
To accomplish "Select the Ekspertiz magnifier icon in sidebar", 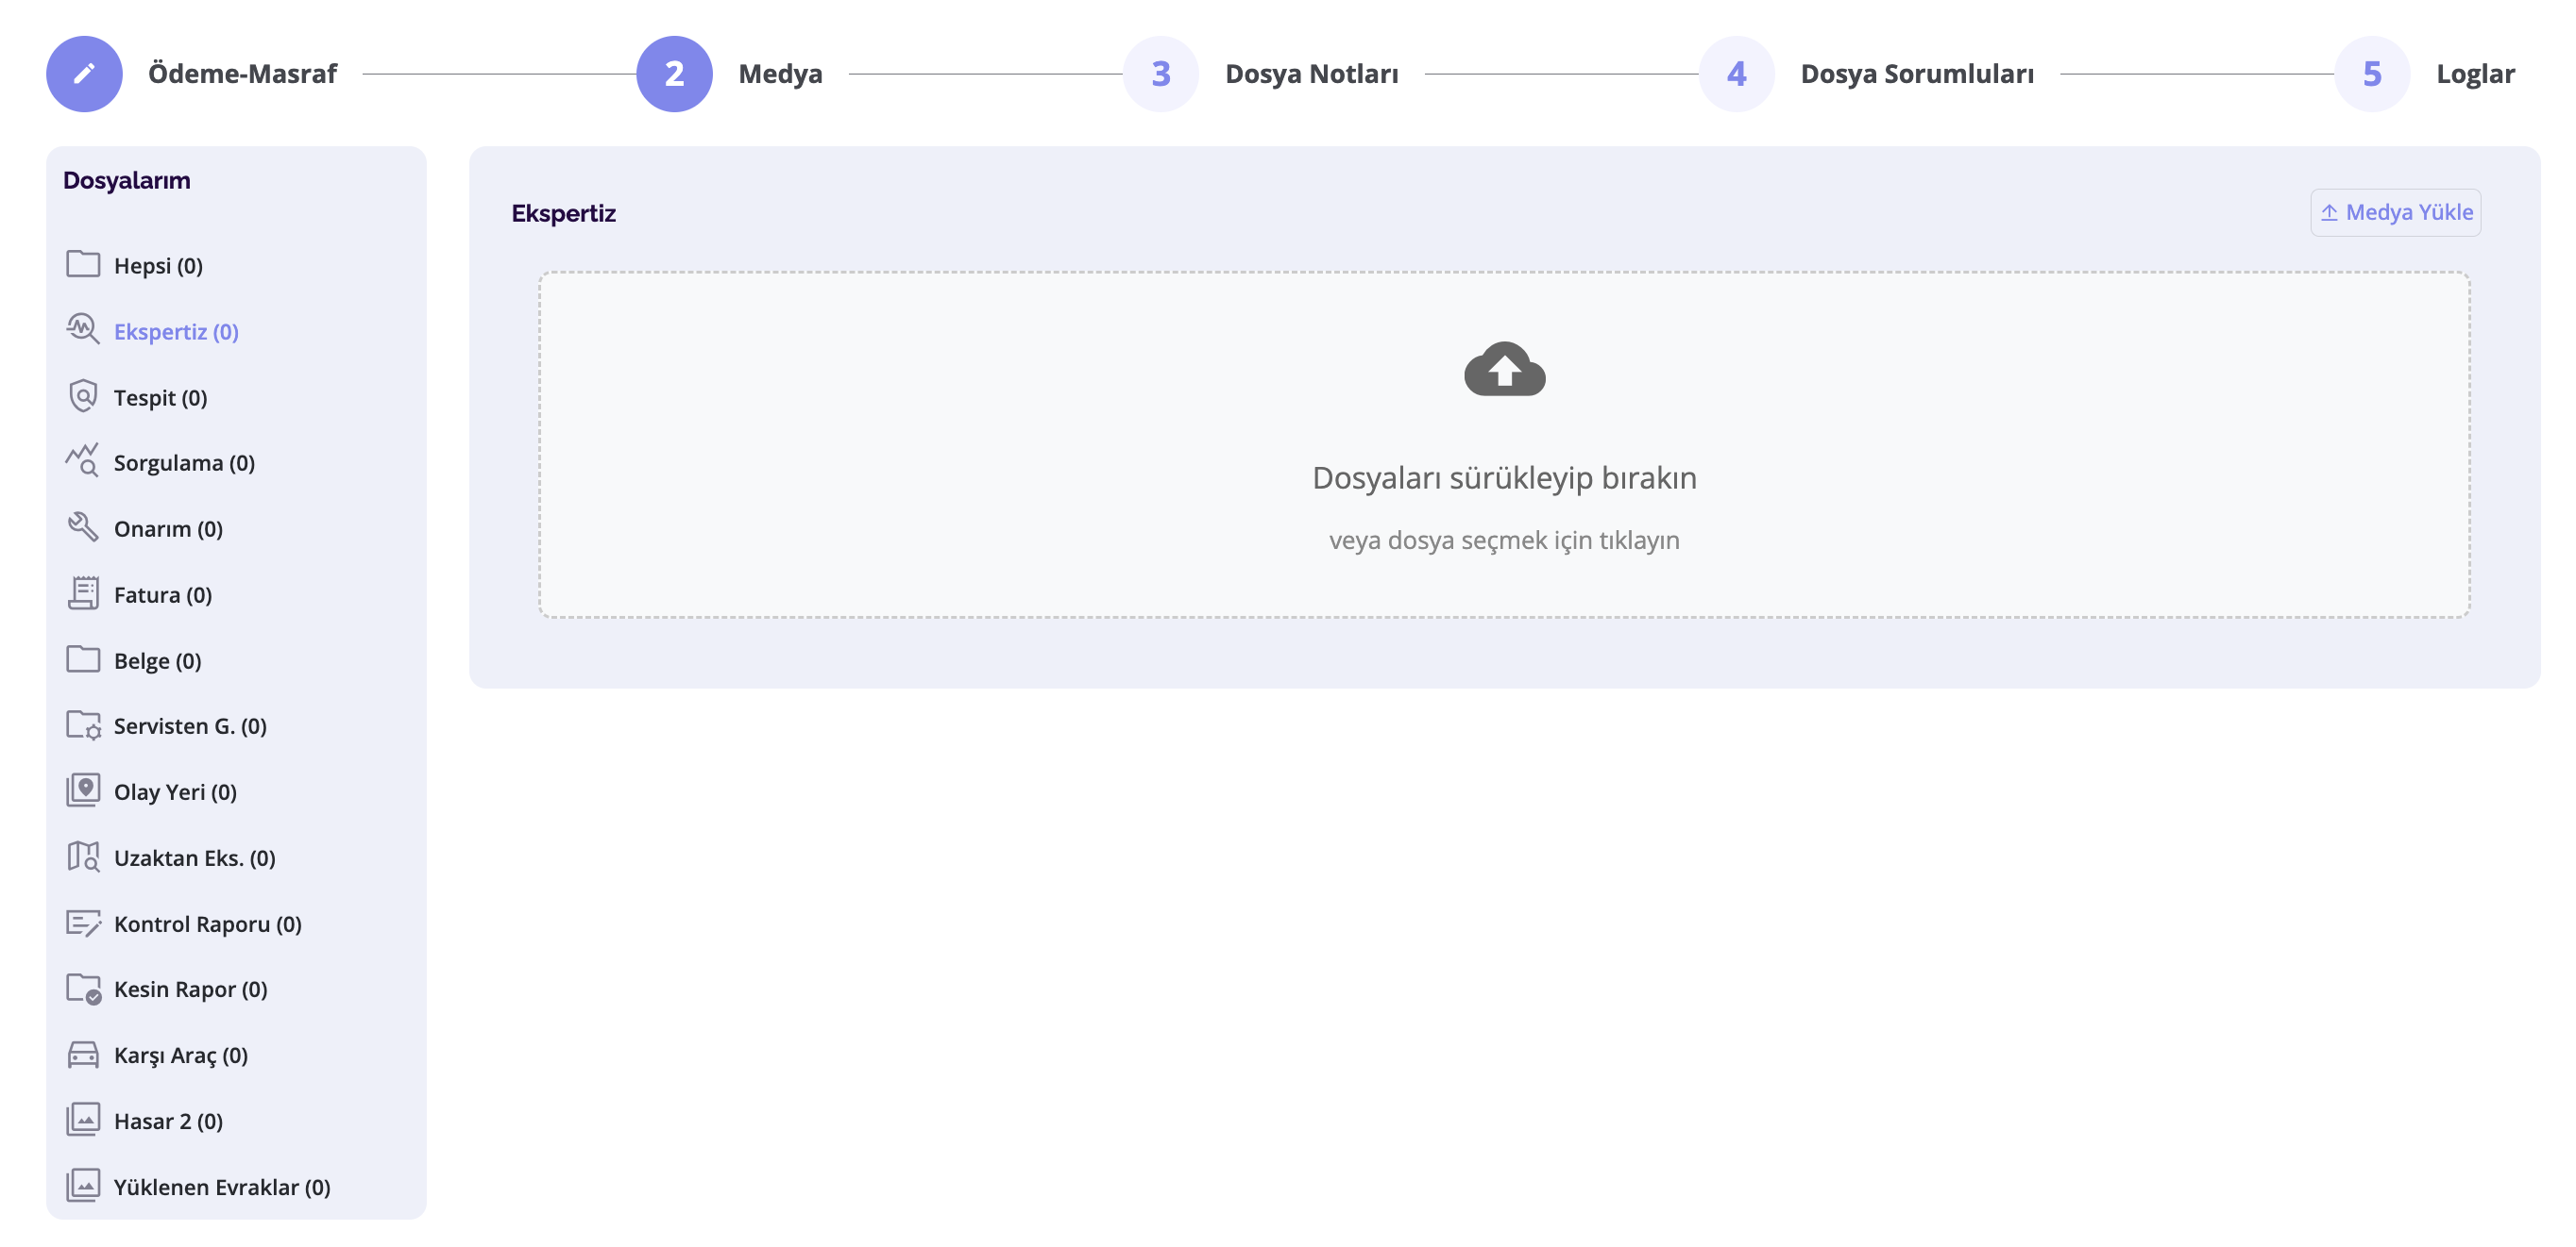I will pos(83,330).
